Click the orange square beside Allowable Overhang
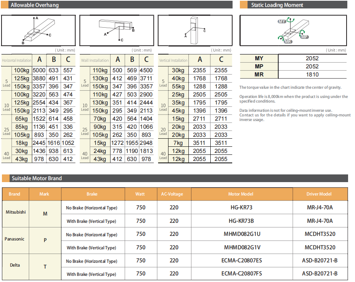Viewport: 355px width, 282px height. (x=5, y=5)
